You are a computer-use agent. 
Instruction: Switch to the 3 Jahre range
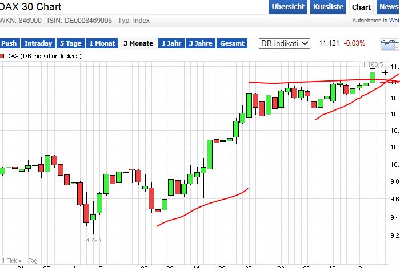tap(201, 43)
